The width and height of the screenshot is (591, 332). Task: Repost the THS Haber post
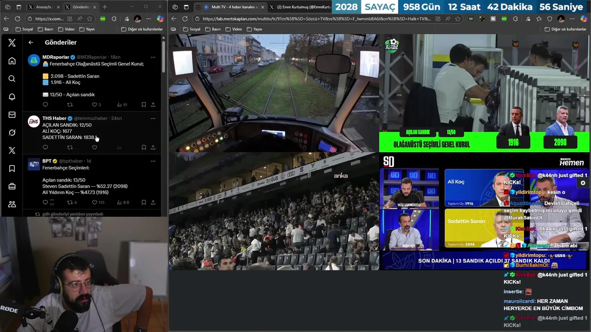pos(70,148)
